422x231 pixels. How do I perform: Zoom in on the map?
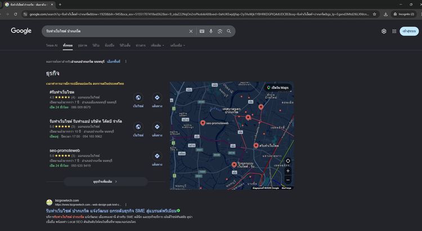tap(288, 171)
